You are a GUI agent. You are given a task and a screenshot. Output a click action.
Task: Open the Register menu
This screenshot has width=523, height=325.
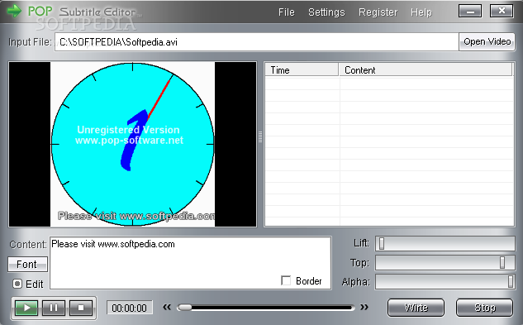point(378,12)
